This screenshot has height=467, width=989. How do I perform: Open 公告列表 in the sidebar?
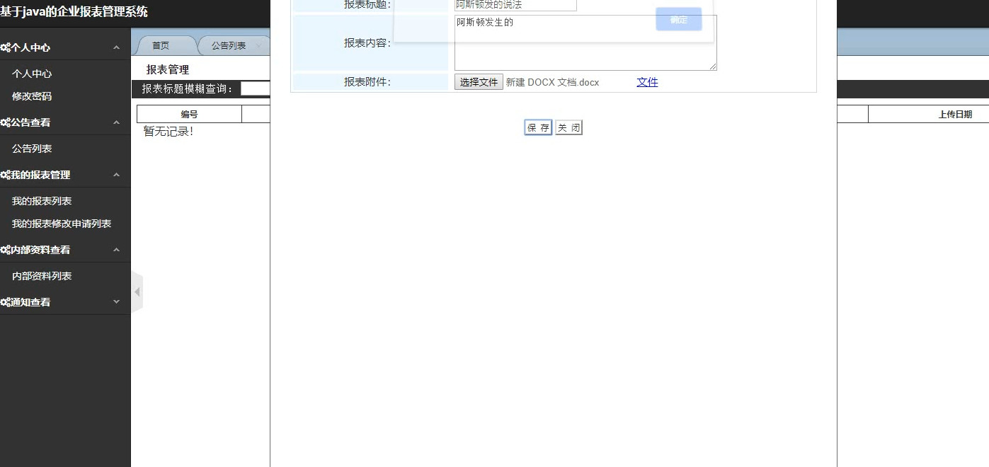click(x=32, y=149)
